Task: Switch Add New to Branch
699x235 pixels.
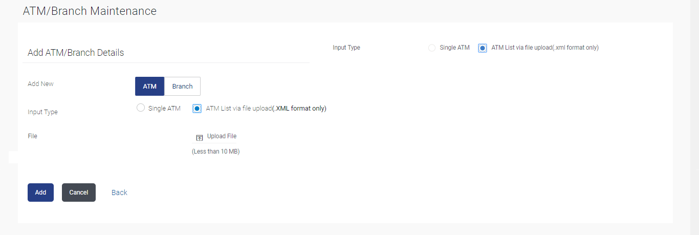Action: (x=182, y=87)
